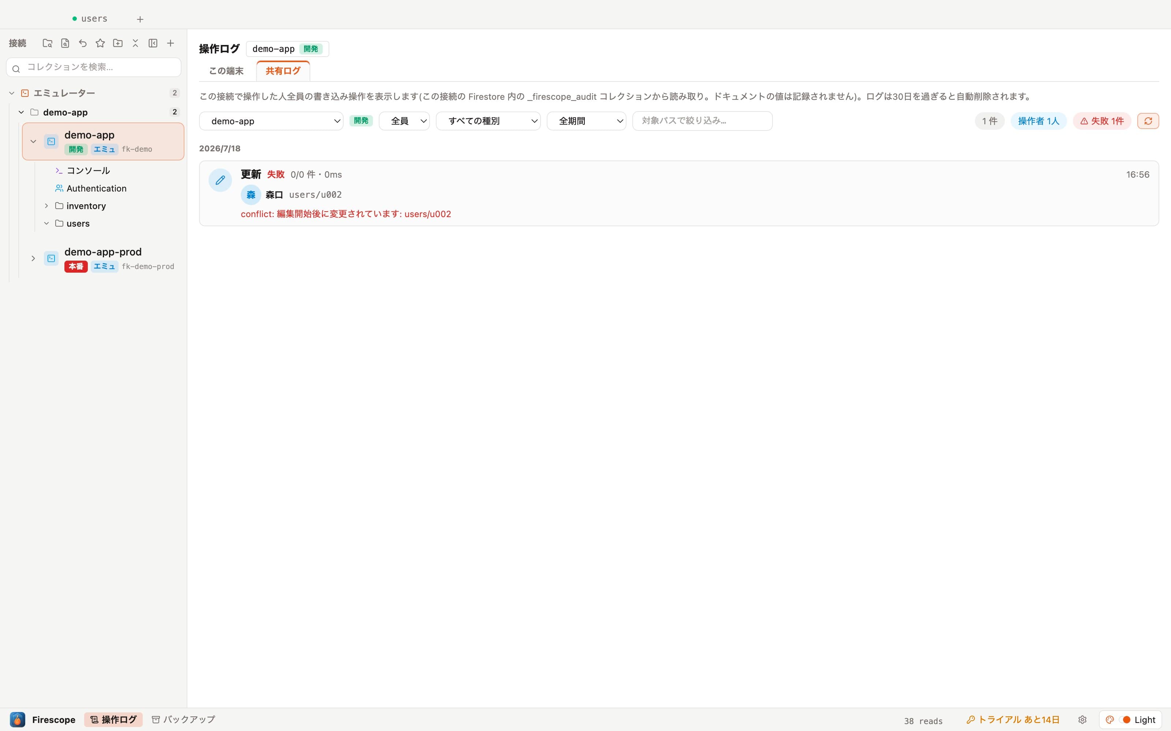Click the folder search icon in sidebar toolbar
The width and height of the screenshot is (1171, 731).
(48, 43)
